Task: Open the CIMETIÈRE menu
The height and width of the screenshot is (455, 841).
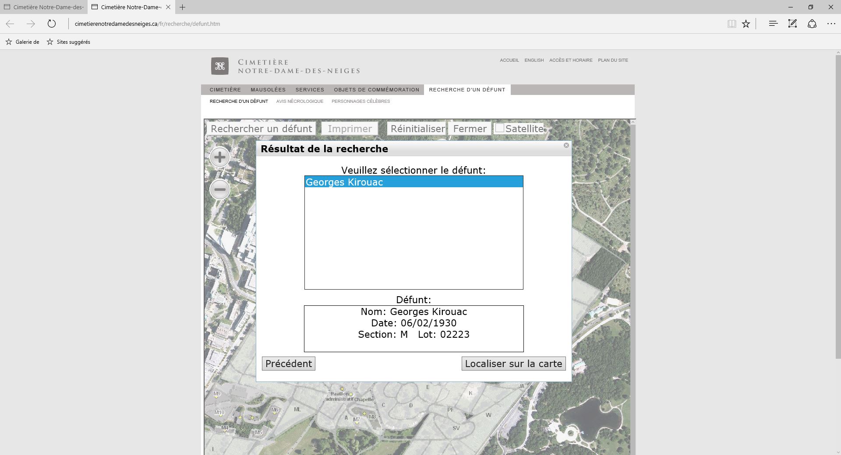Action: 225,90
